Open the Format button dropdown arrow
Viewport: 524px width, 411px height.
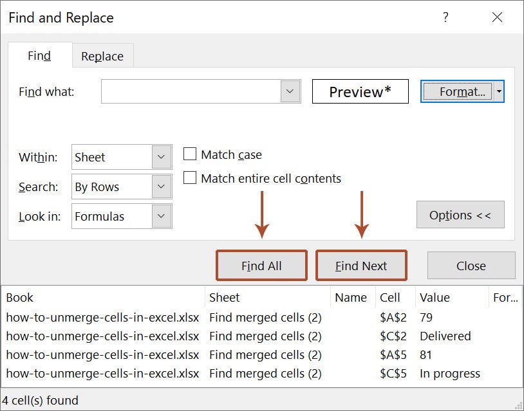498,91
